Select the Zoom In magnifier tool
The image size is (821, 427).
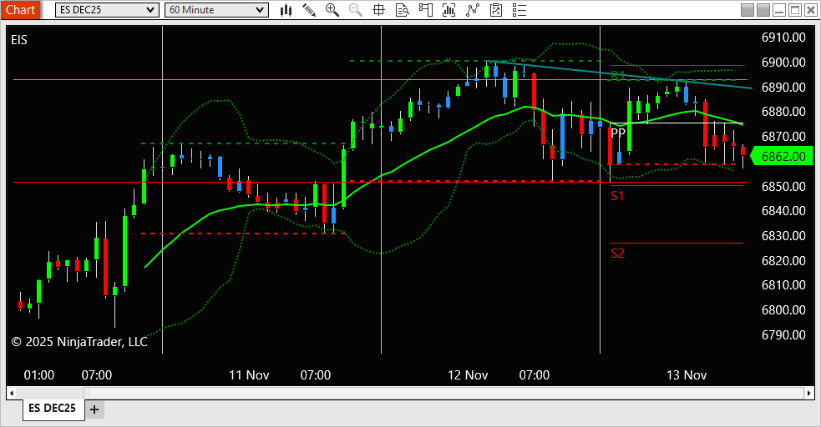coord(332,10)
